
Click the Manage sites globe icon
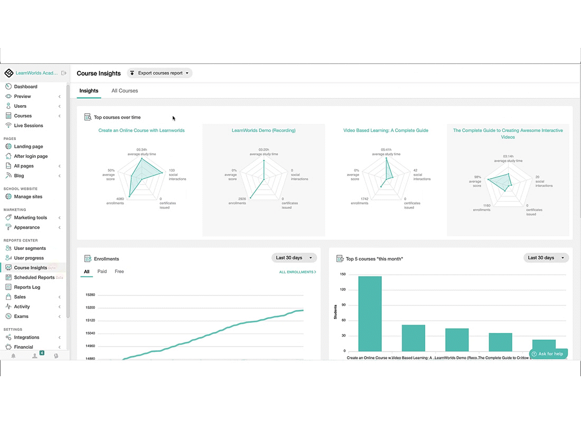pos(8,197)
